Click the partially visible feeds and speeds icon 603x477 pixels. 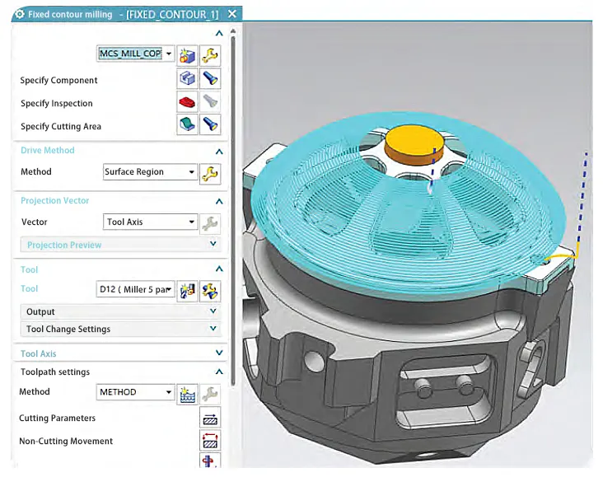point(210,461)
